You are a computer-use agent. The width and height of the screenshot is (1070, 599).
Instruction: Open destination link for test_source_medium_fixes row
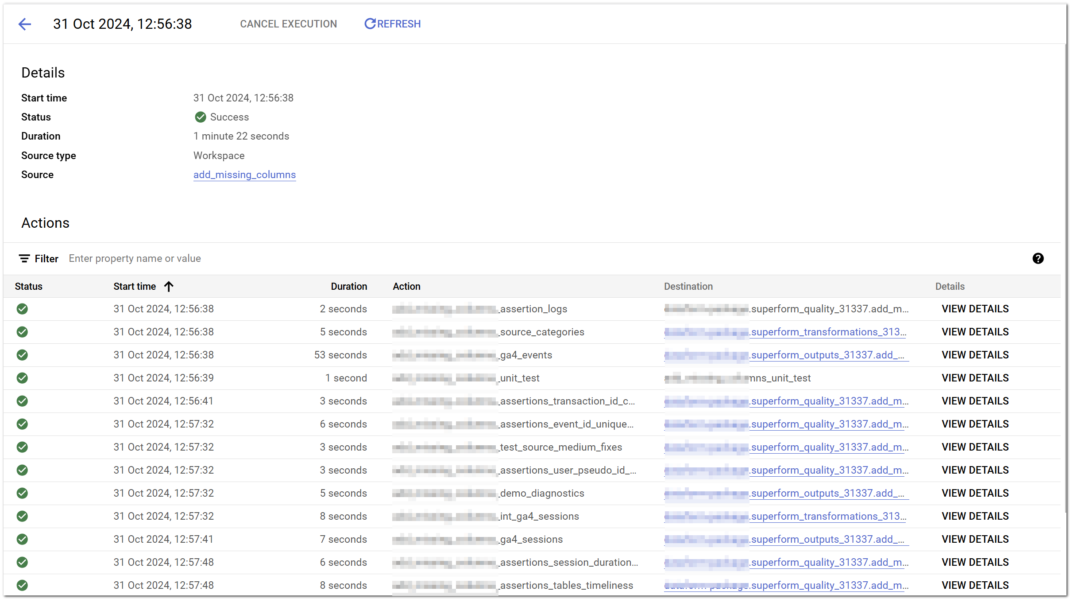coord(786,447)
